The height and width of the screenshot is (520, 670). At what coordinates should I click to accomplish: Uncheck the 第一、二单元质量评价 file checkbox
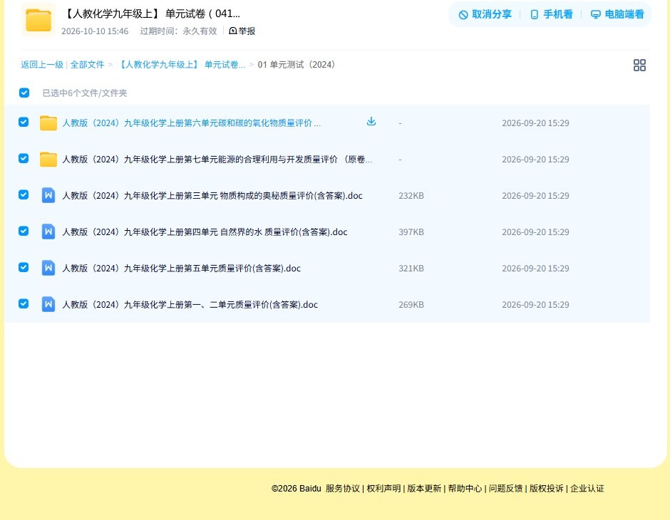point(24,303)
